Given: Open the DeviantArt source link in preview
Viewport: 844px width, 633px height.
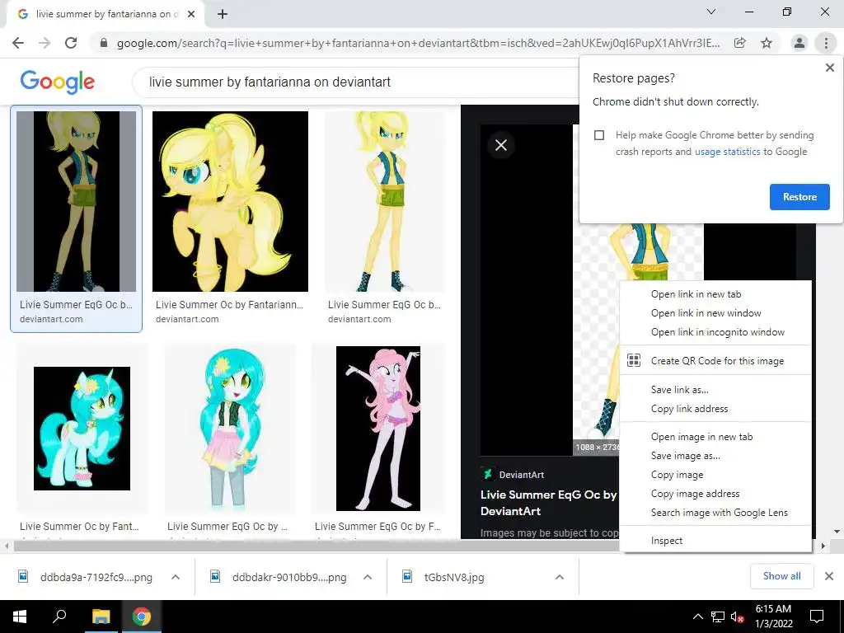Looking at the screenshot, I should (x=522, y=475).
